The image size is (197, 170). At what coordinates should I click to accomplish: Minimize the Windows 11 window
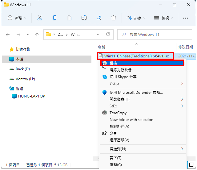point(161,5)
